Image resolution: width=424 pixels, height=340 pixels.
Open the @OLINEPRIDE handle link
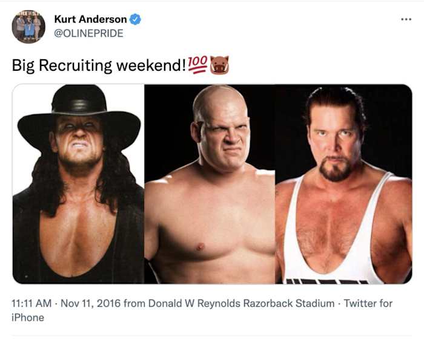pos(88,33)
